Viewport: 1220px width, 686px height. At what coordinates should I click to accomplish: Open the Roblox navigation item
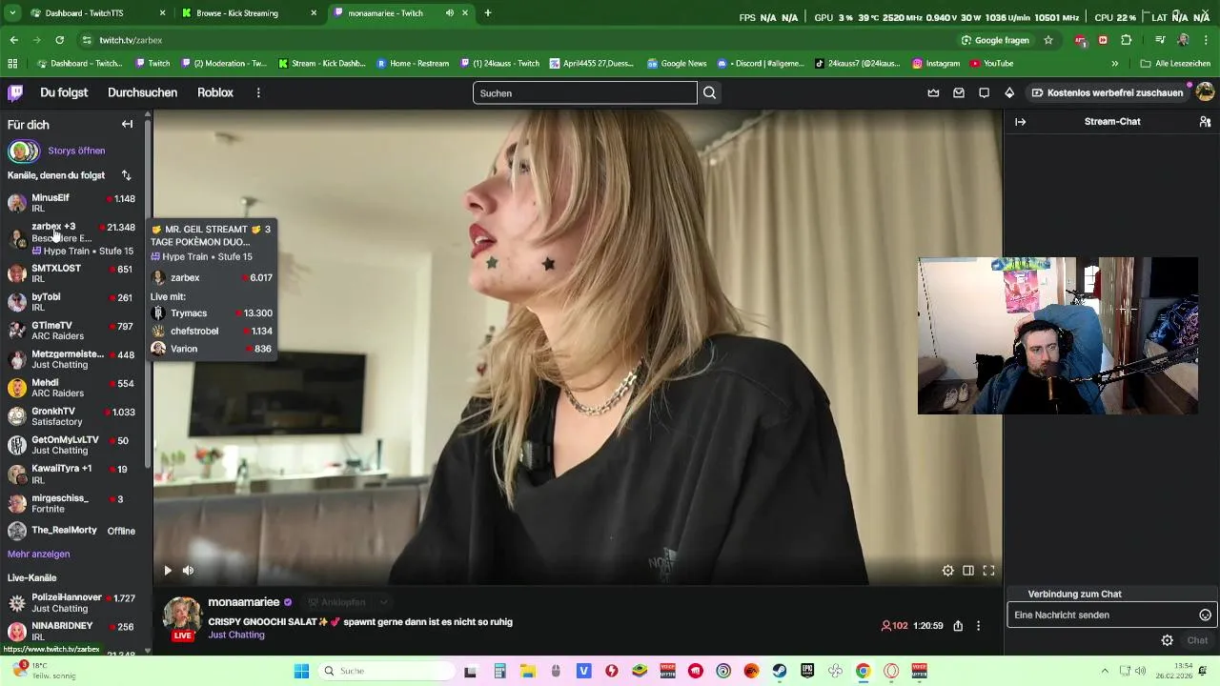click(x=215, y=92)
